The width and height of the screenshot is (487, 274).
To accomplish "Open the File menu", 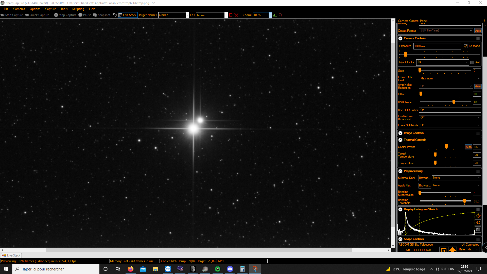I will point(6,9).
